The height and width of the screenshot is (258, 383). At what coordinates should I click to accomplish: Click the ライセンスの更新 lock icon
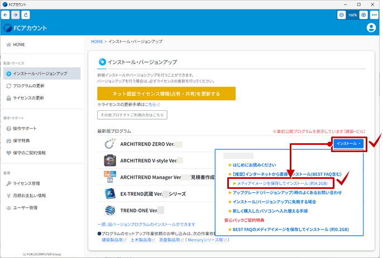click(9, 98)
